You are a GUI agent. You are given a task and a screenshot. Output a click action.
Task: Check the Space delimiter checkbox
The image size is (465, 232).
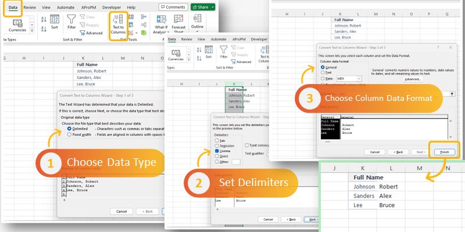[217, 156]
